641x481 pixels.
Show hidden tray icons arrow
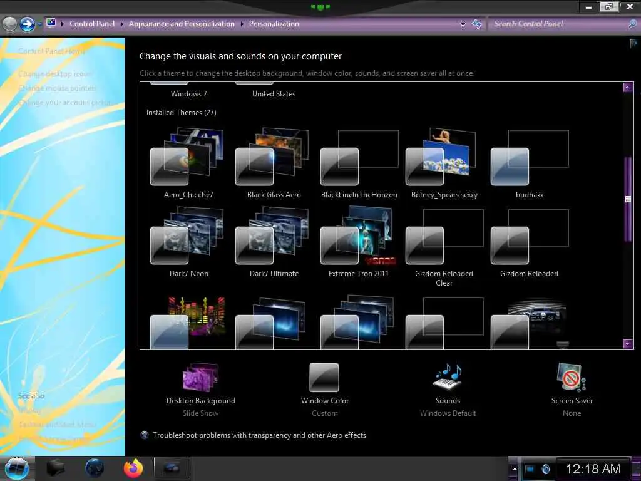[x=515, y=469]
